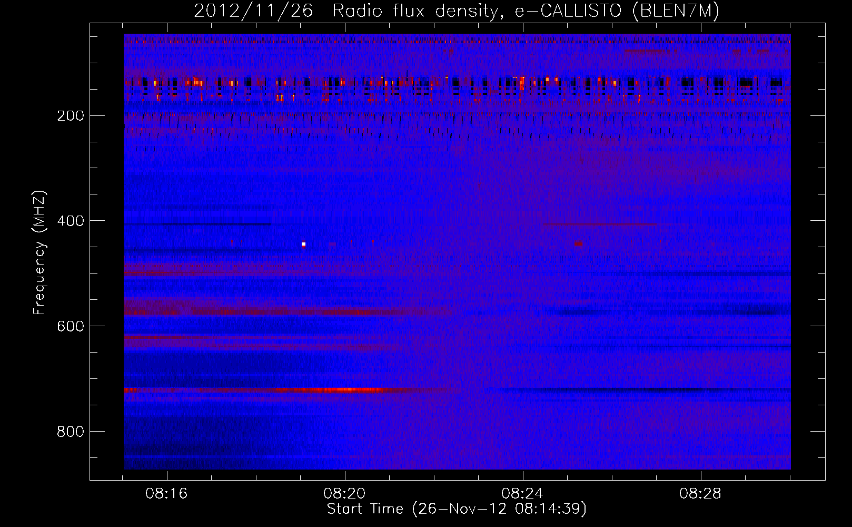
Task: Click the 800 frequency tick label
Action: 71,432
